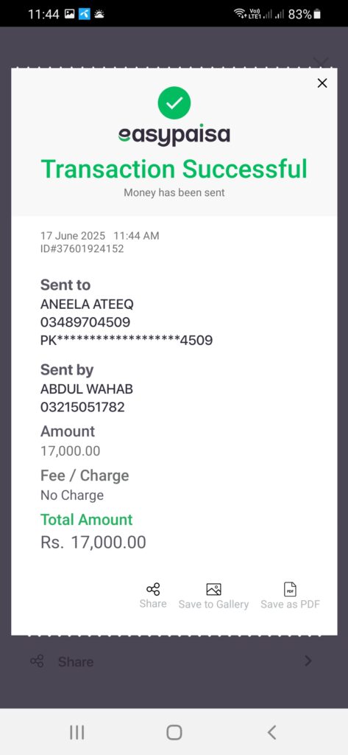
Task: Tap the partially hidden chevron above the receipt
Action: pyautogui.click(x=321, y=62)
